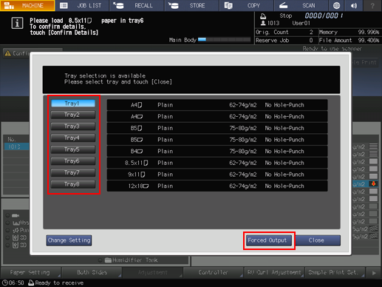
Task: Click the 8.5x11 Plain paper row
Action: [217, 163]
